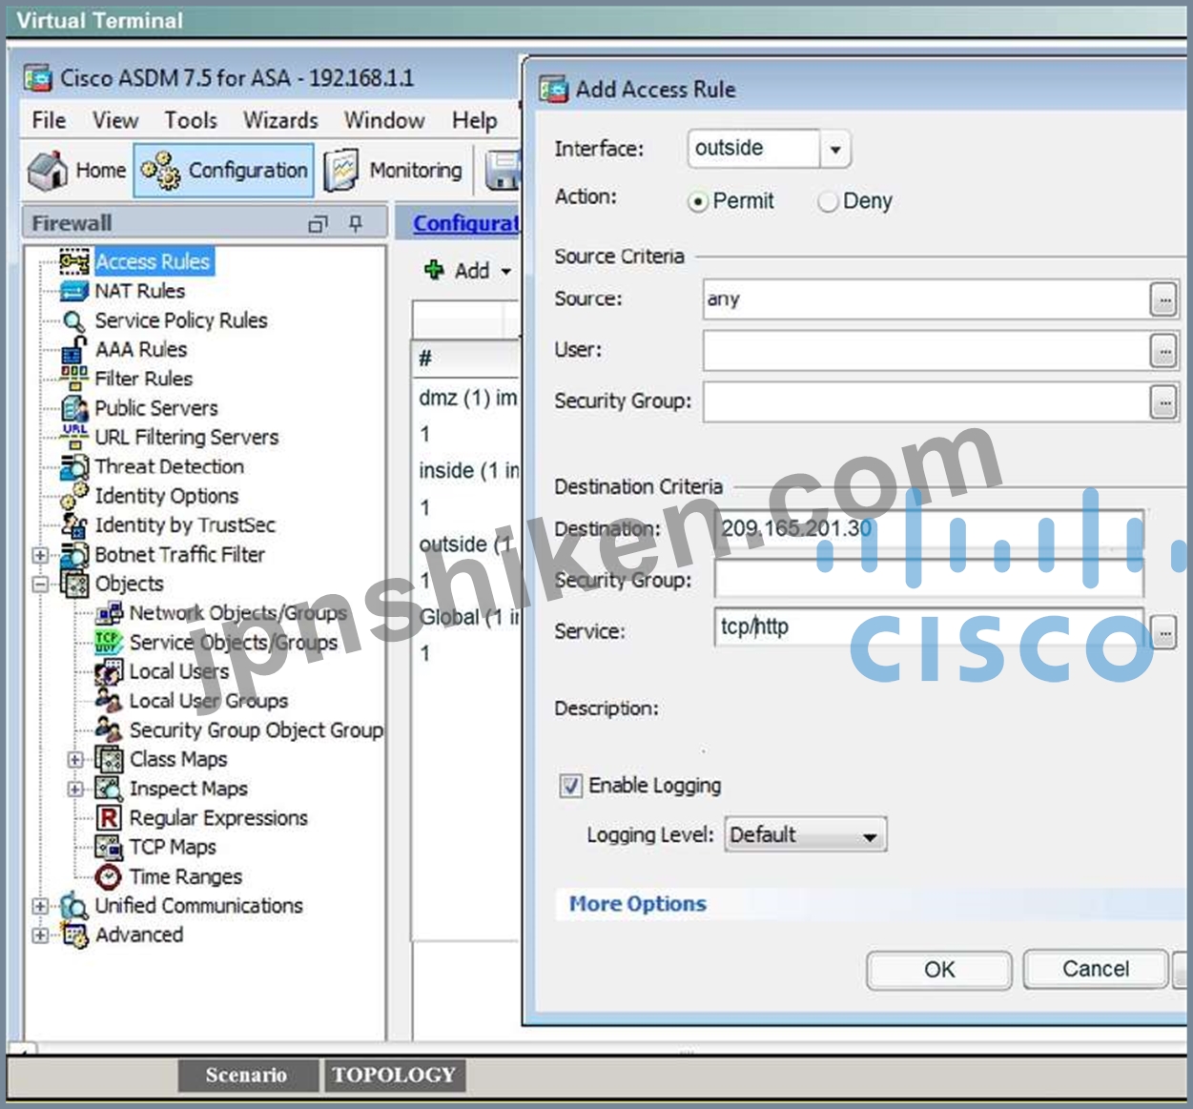The width and height of the screenshot is (1193, 1109).
Task: Browse source Security Group ellipsis button
Action: coord(1163,402)
